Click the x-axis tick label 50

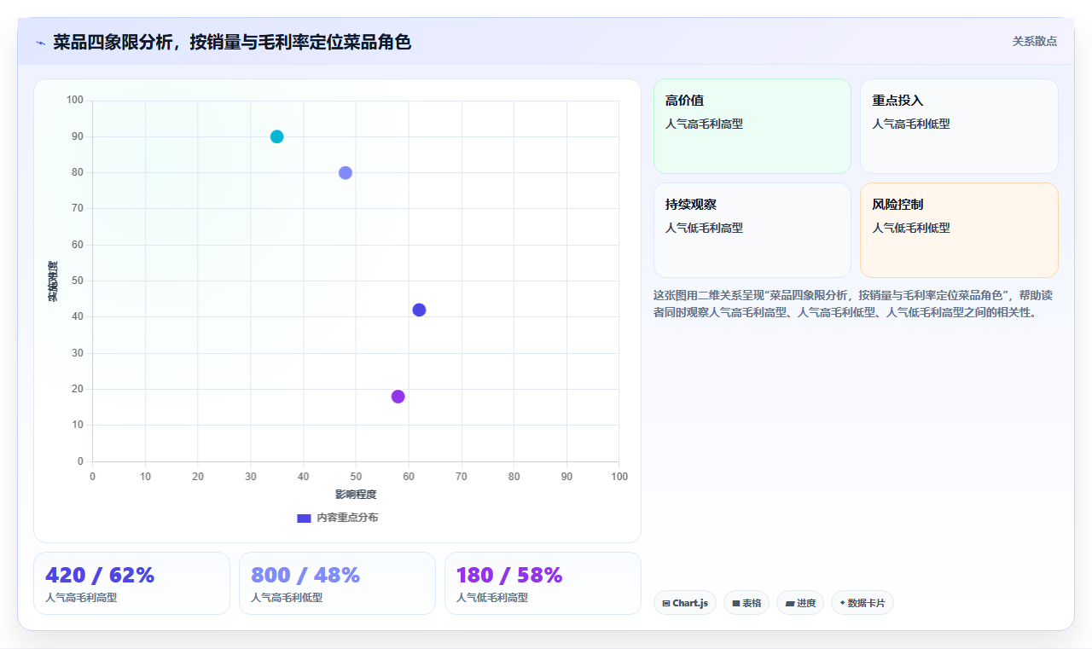click(356, 476)
